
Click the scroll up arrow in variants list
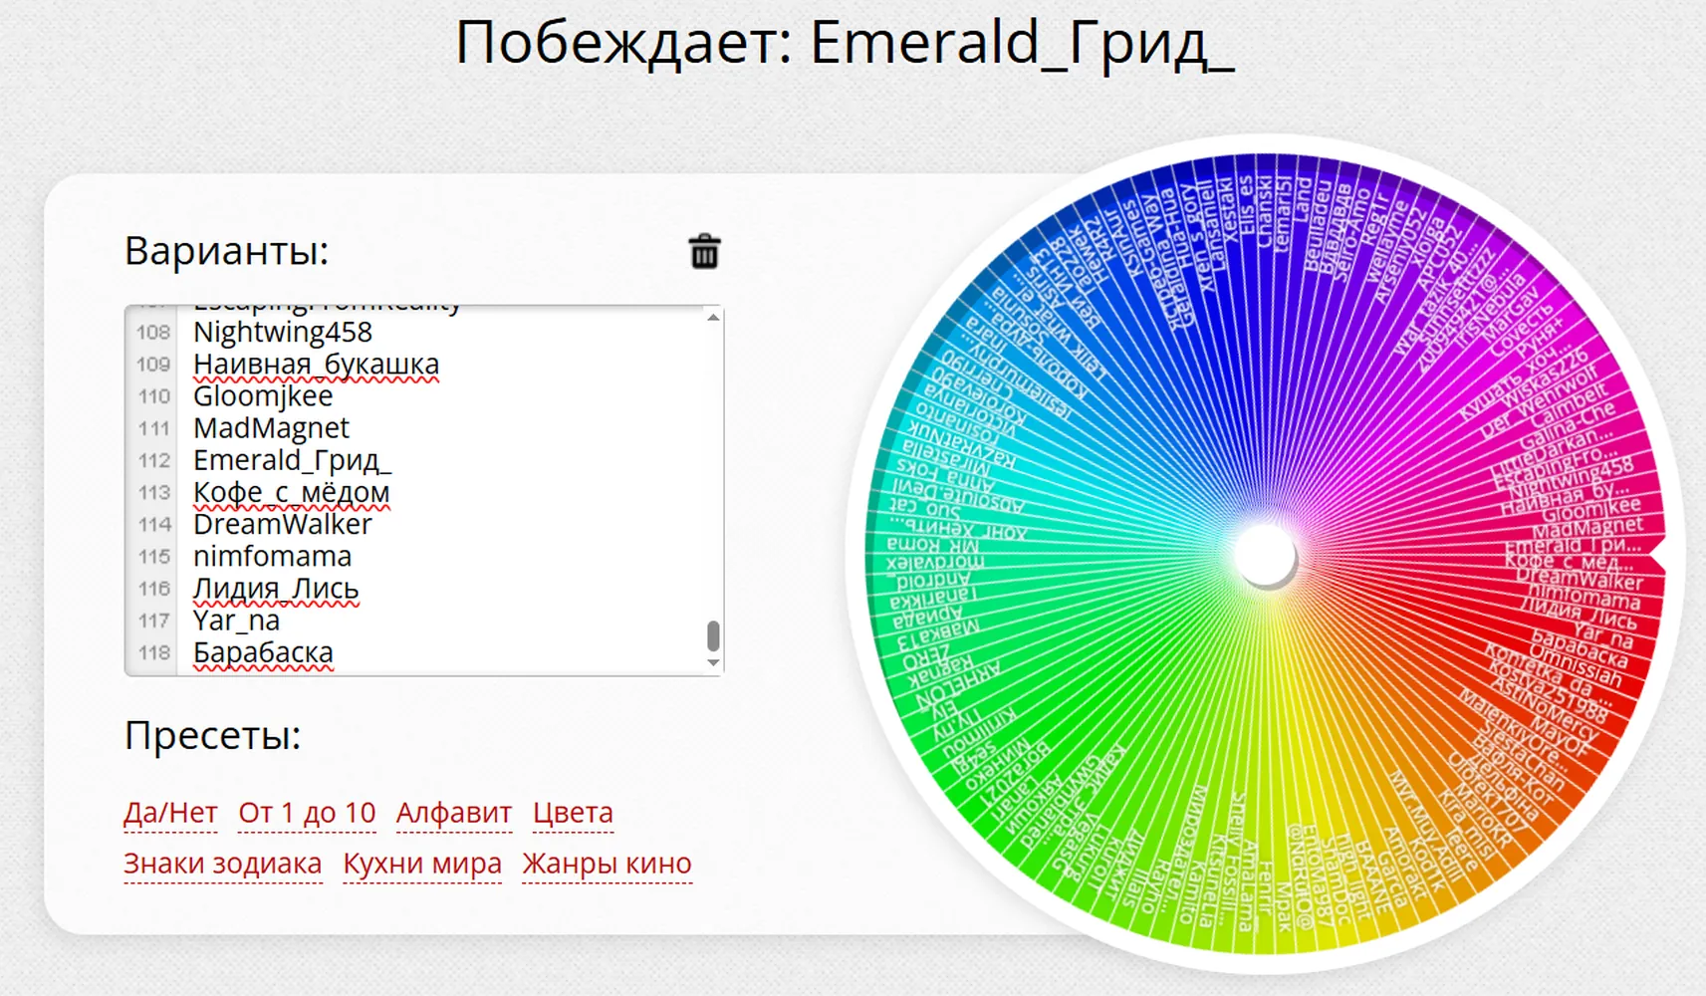coord(713,317)
